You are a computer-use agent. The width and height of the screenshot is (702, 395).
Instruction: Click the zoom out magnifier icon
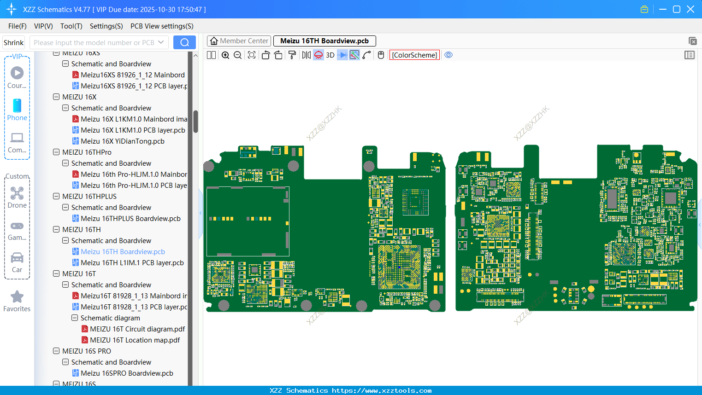pos(238,55)
